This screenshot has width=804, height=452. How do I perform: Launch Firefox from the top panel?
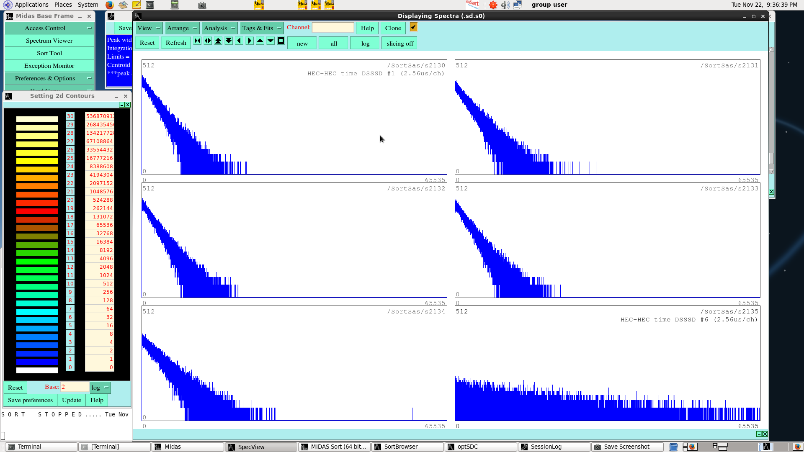coord(109,5)
